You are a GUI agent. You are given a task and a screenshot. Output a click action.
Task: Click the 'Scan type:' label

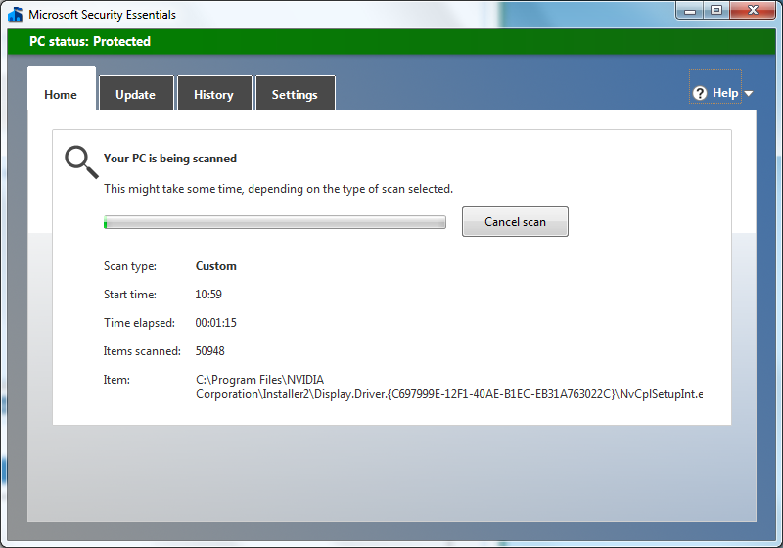(x=130, y=266)
